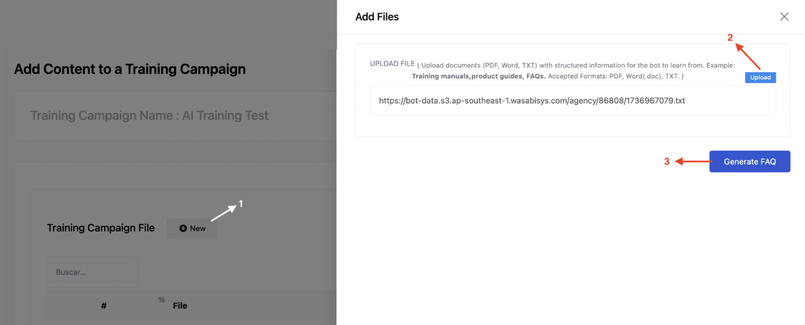Click the Add Content to a Training Campaign heading

pos(129,69)
